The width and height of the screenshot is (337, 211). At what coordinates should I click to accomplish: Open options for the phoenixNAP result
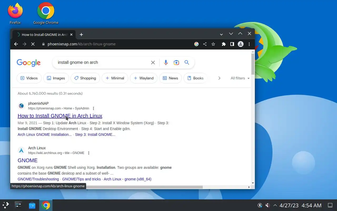click(x=93, y=108)
